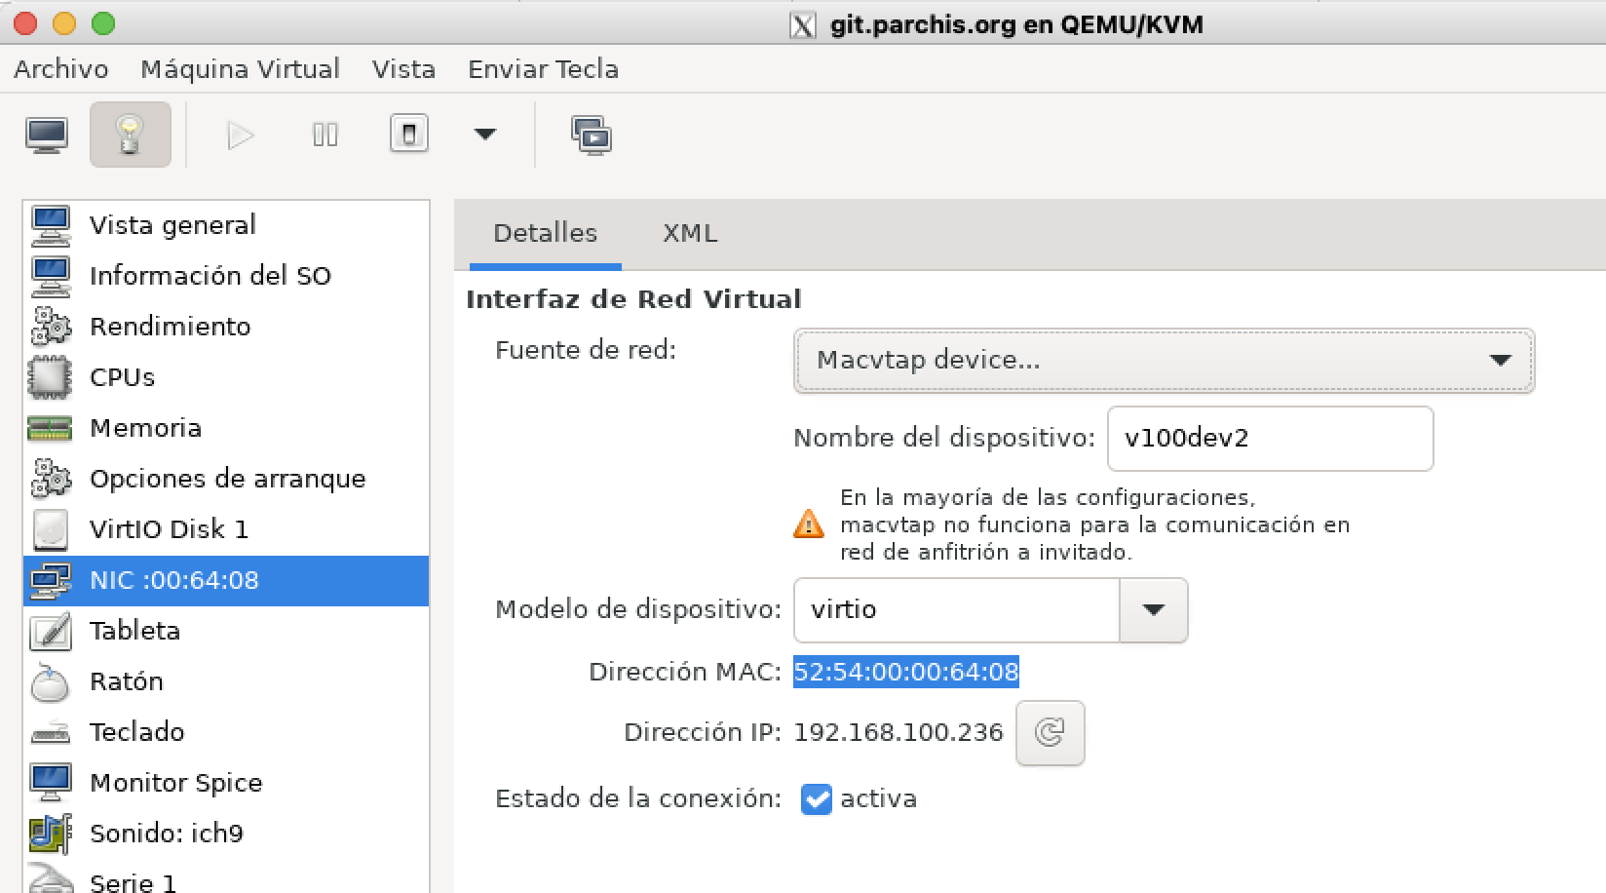Click the Vista general computer icon
This screenshot has height=893, width=1606.
coord(51,225)
